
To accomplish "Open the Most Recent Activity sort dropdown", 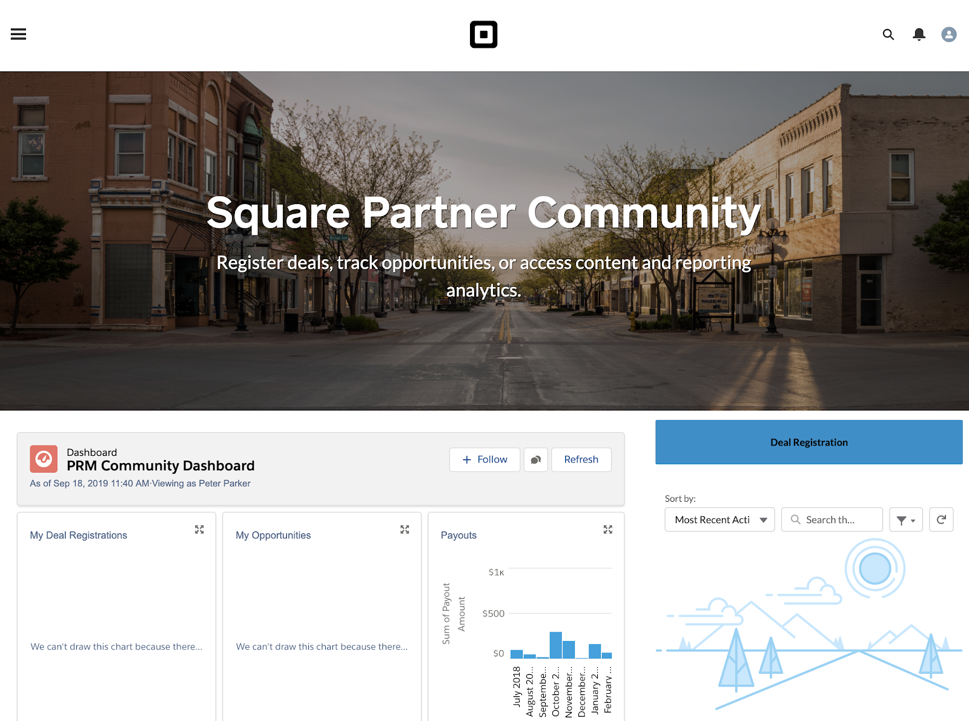I will pyautogui.click(x=719, y=519).
